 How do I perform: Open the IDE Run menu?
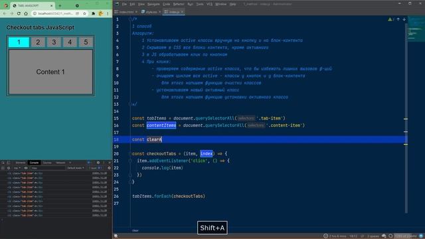click(191, 4)
